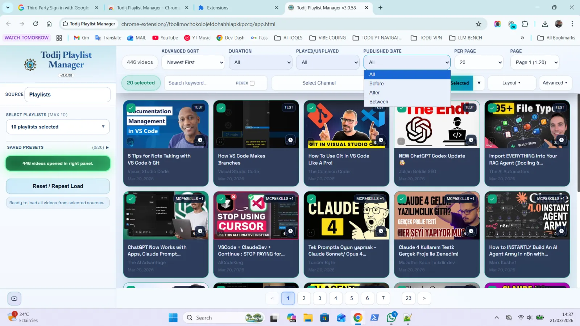Open the Translate bookmark
Screen dimensions: 580x326
(x=108, y=38)
